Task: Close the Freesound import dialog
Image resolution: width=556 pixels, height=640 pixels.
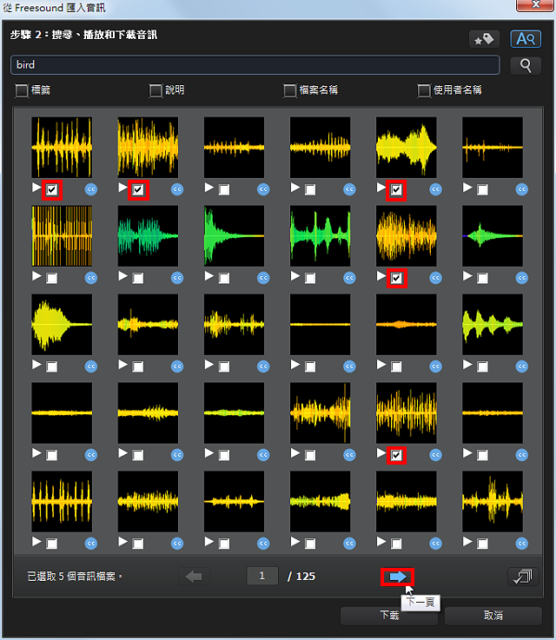Action: (x=536, y=5)
